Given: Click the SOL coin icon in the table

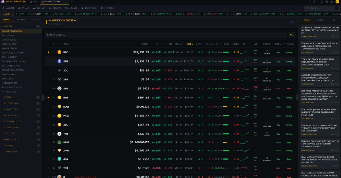Looking at the screenshot, I should pyautogui.click(x=59, y=70).
